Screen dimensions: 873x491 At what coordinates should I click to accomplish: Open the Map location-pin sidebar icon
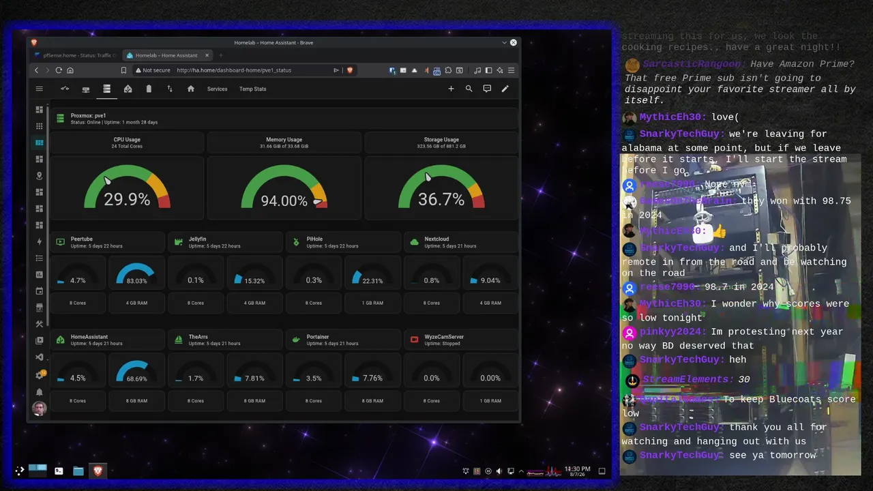[39, 175]
